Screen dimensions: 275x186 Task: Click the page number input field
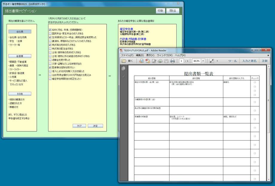coord(181,61)
